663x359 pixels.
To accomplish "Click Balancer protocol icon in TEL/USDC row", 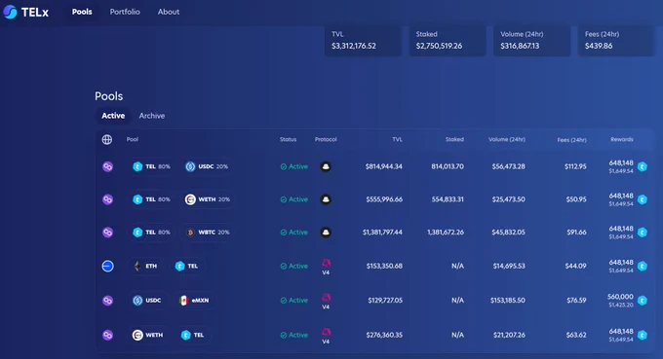I will (326, 166).
